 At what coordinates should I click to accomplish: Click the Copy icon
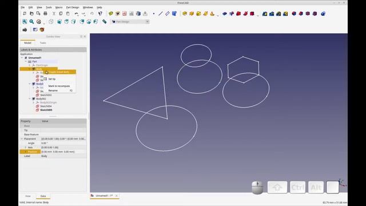point(61,14)
